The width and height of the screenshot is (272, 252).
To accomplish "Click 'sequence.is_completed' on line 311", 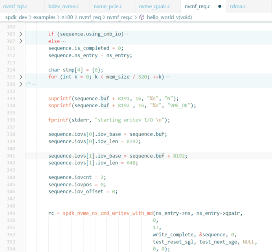I will point(79,48).
